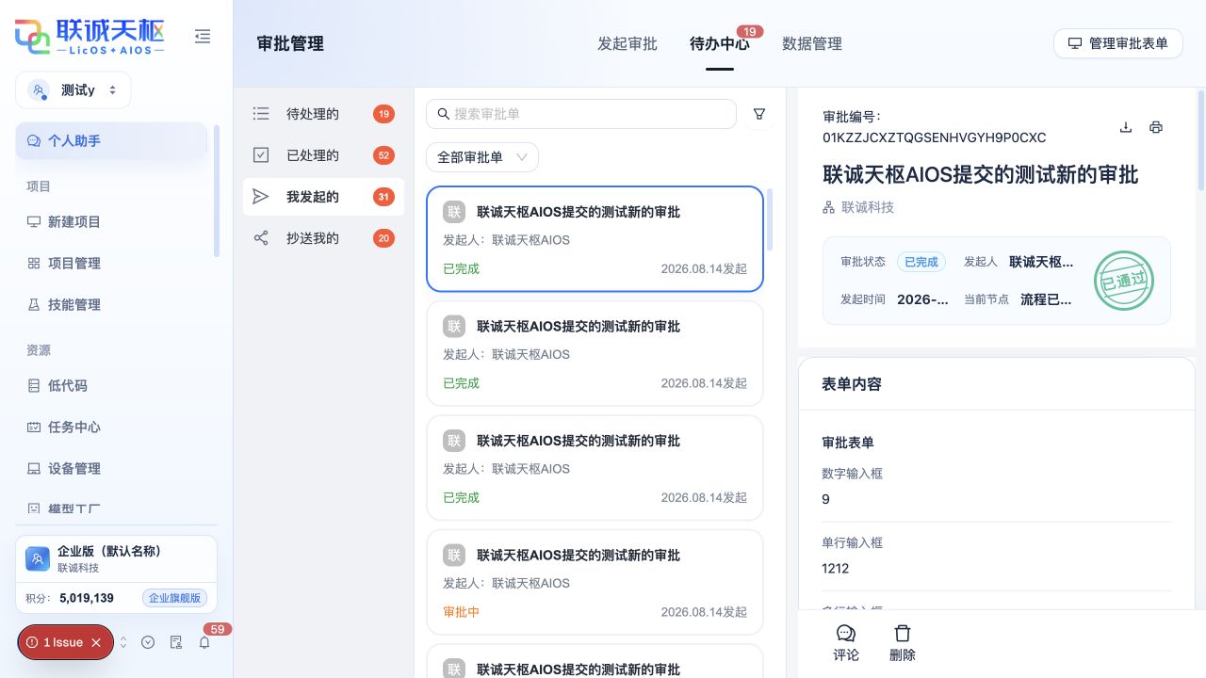Click the 待处理的 list icon
Viewport: 1206px width, 678px height.
(261, 114)
